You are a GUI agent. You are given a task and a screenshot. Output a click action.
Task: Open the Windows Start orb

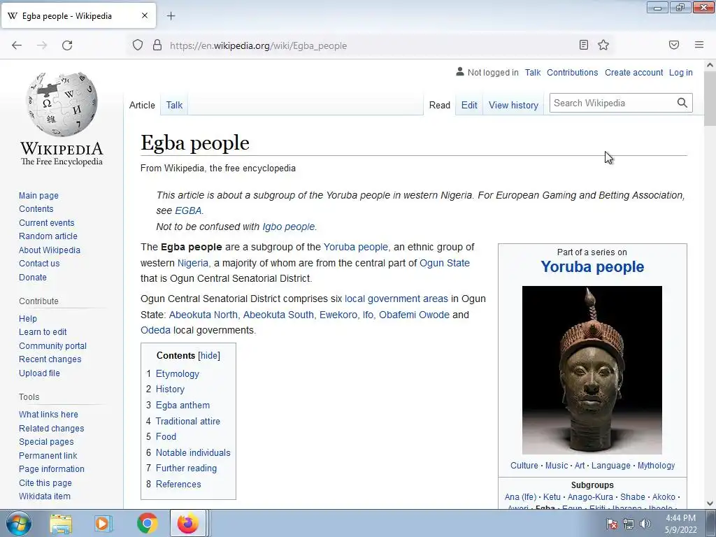[x=19, y=523]
